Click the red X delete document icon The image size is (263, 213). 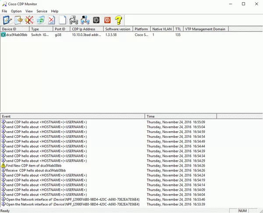51,20
